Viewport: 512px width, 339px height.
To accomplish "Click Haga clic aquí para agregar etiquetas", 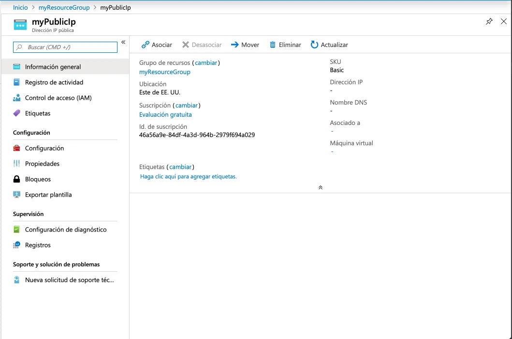I will (189, 176).
